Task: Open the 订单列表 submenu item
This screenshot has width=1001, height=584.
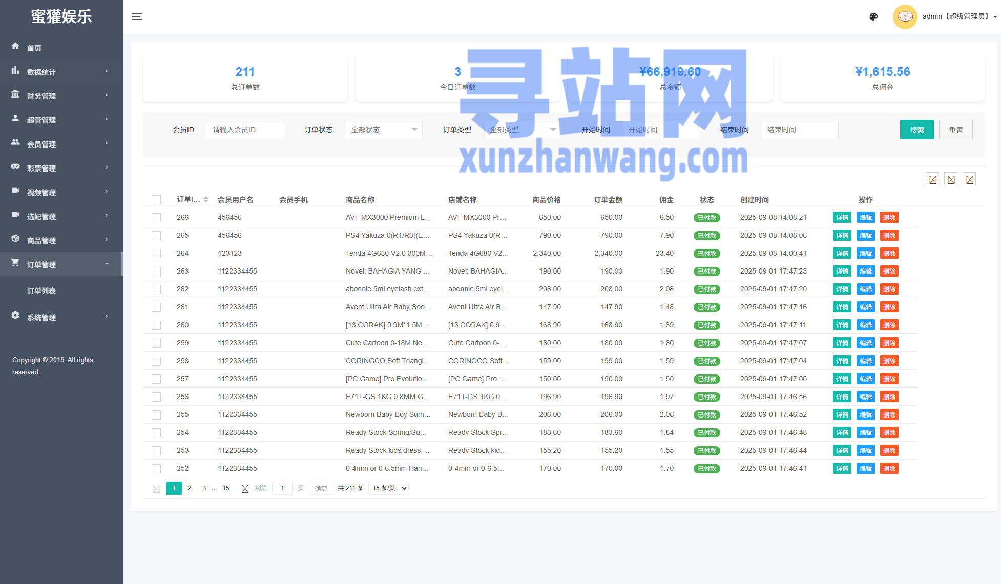Action: click(41, 290)
